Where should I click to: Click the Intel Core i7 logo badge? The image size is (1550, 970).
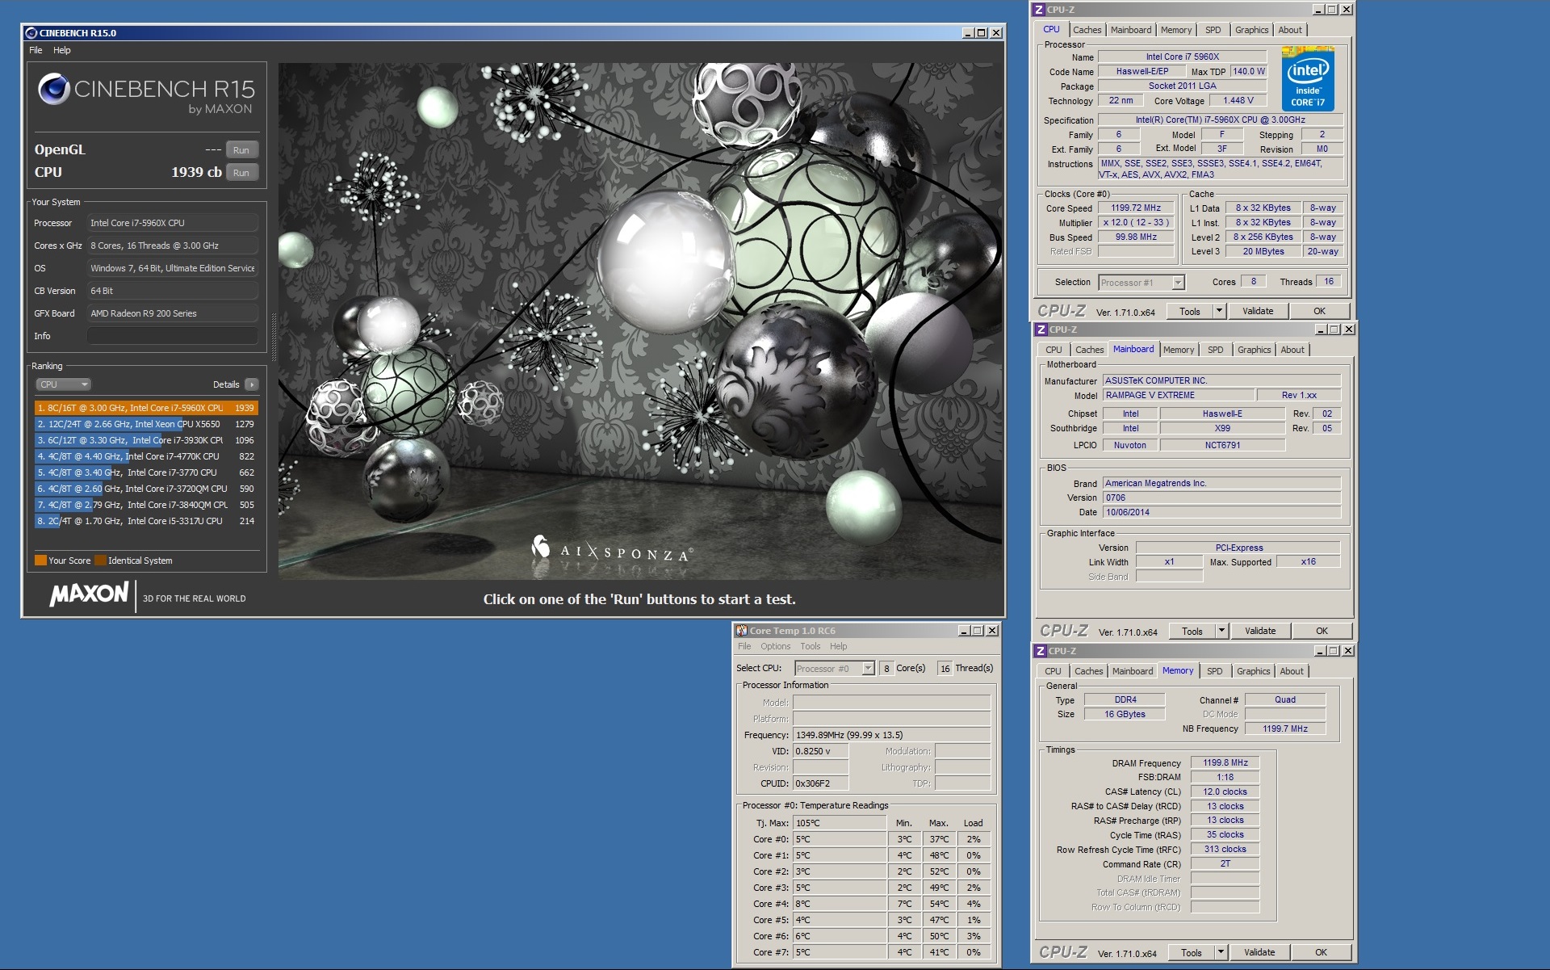[x=1308, y=79]
